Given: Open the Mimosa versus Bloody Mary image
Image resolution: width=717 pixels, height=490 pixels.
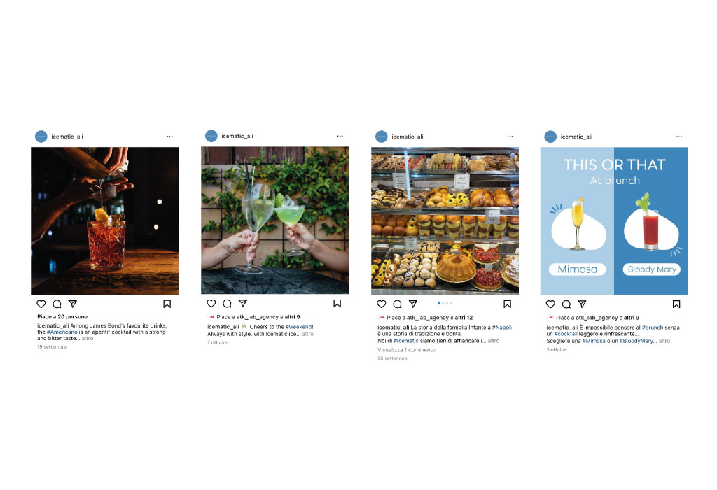Looking at the screenshot, I should click(614, 220).
